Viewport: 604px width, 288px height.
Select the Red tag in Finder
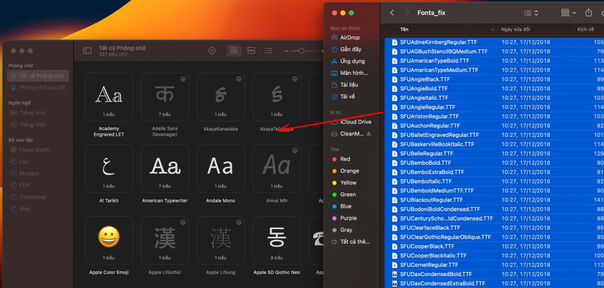point(345,159)
